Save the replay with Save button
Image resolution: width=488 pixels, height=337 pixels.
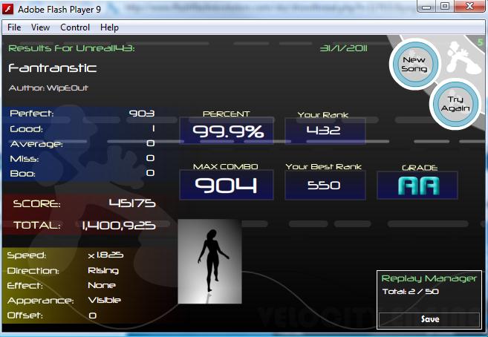429,319
